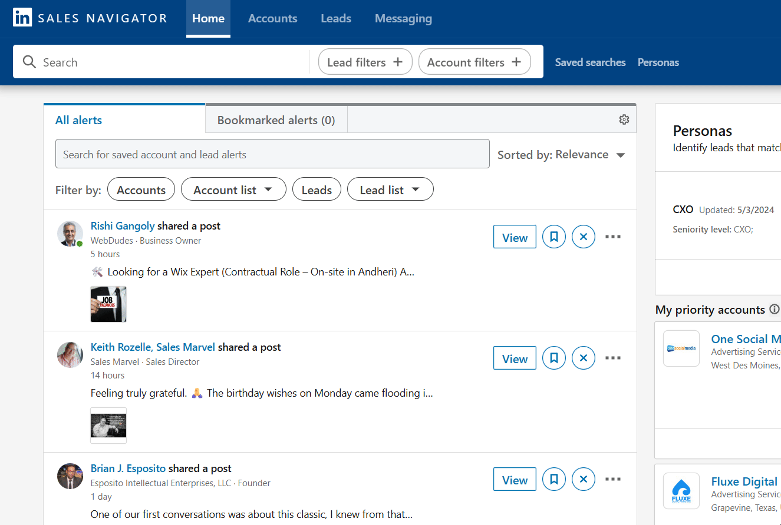781x525 pixels.
Task: Expand the Account list filter dropdown
Action: click(233, 189)
